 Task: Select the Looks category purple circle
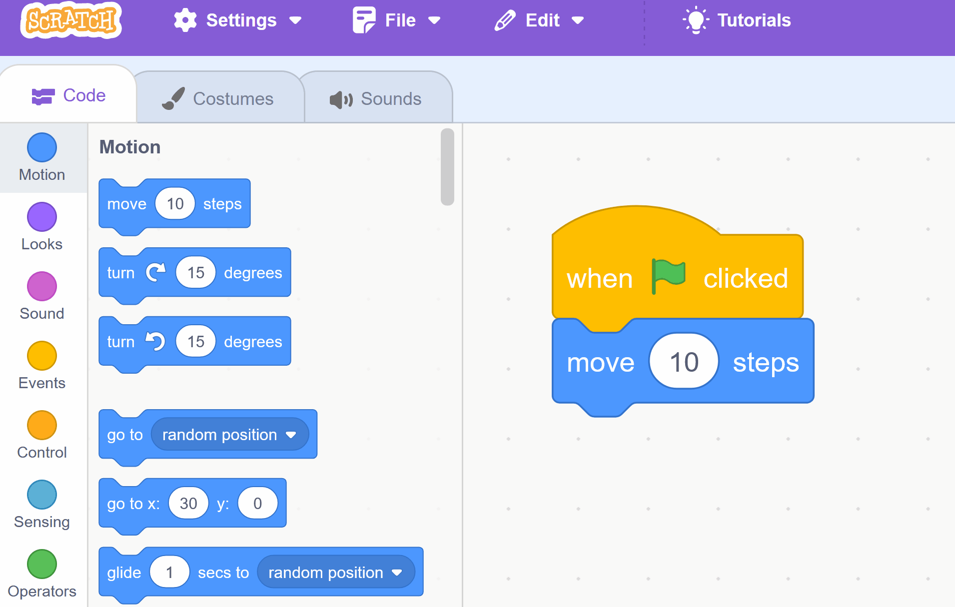point(42,217)
